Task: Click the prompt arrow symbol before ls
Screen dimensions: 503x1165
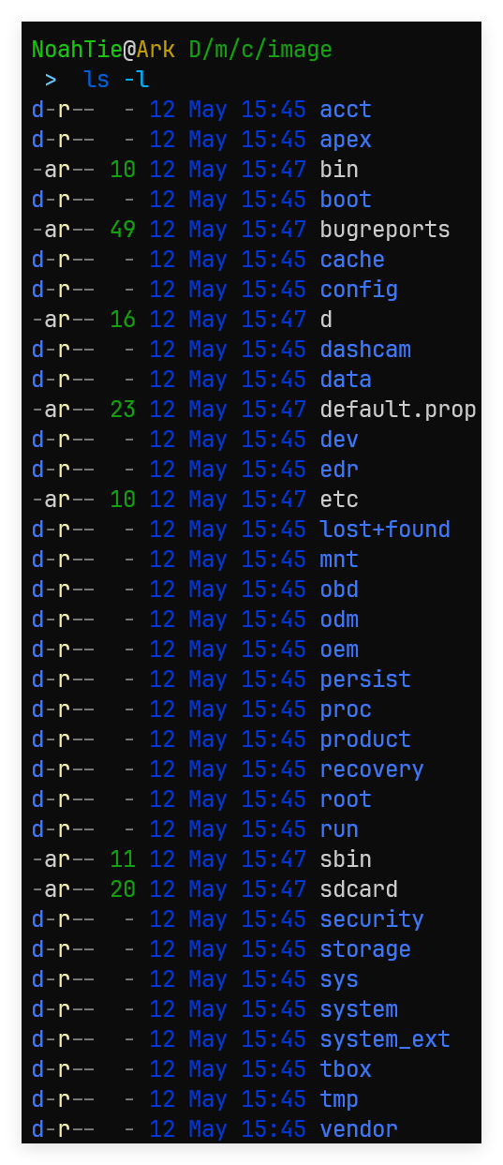Action: [x=51, y=80]
